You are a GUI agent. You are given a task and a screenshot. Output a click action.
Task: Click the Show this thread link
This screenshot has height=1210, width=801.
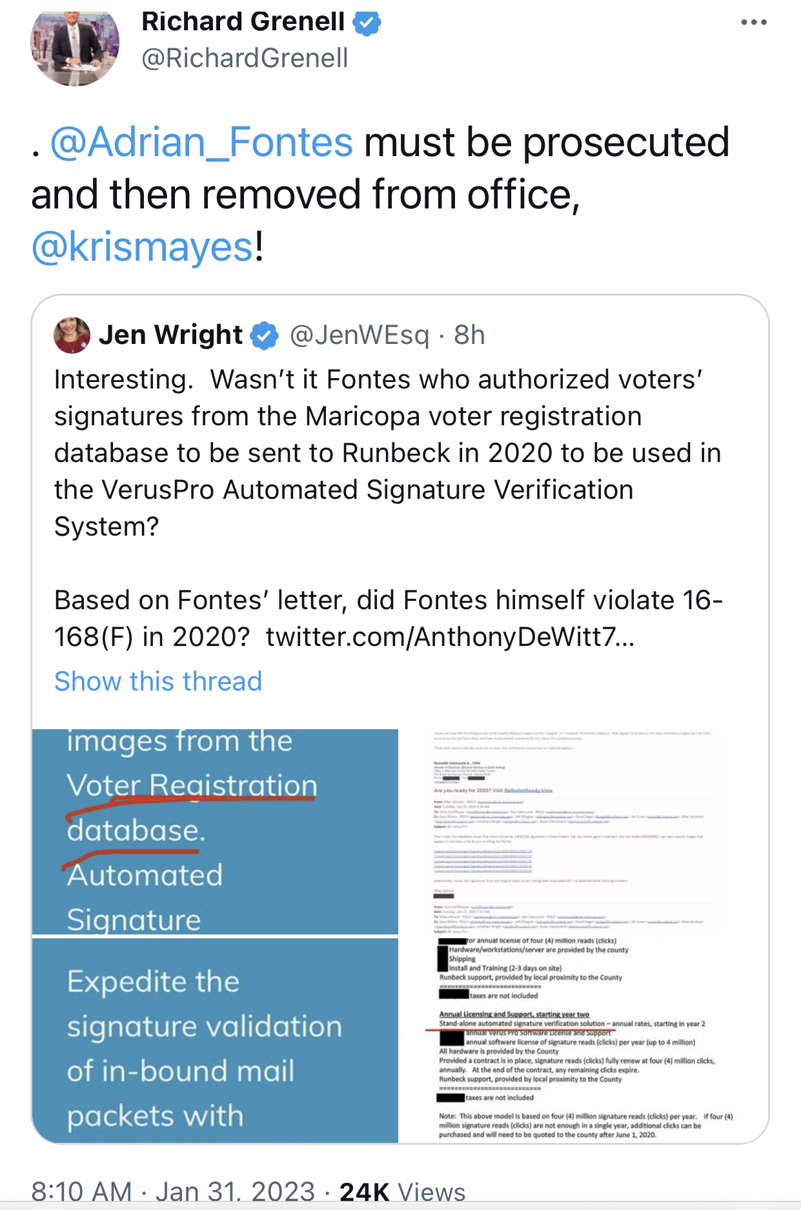coord(158,681)
